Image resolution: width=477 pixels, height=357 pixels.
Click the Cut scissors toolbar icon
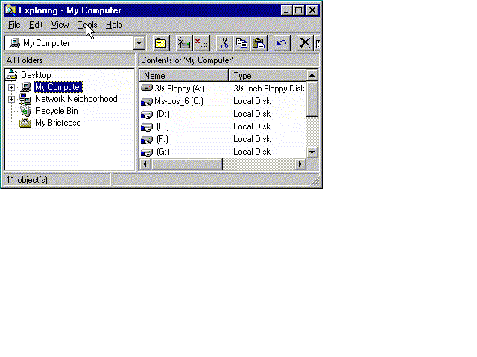224,43
